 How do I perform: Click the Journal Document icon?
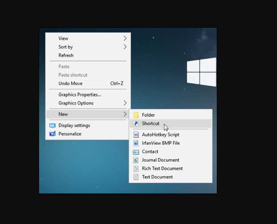[x=136, y=160]
